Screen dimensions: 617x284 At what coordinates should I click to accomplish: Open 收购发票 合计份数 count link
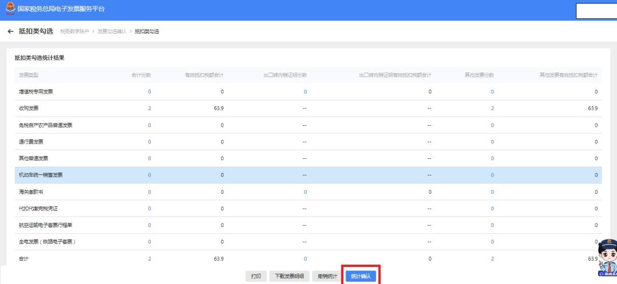(150, 109)
